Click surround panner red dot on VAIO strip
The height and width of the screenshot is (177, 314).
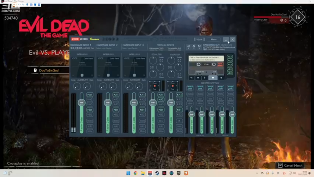[x=155, y=86]
